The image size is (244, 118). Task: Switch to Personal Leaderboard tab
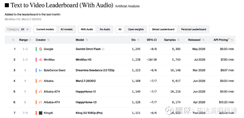pyautogui.click(x=193, y=29)
